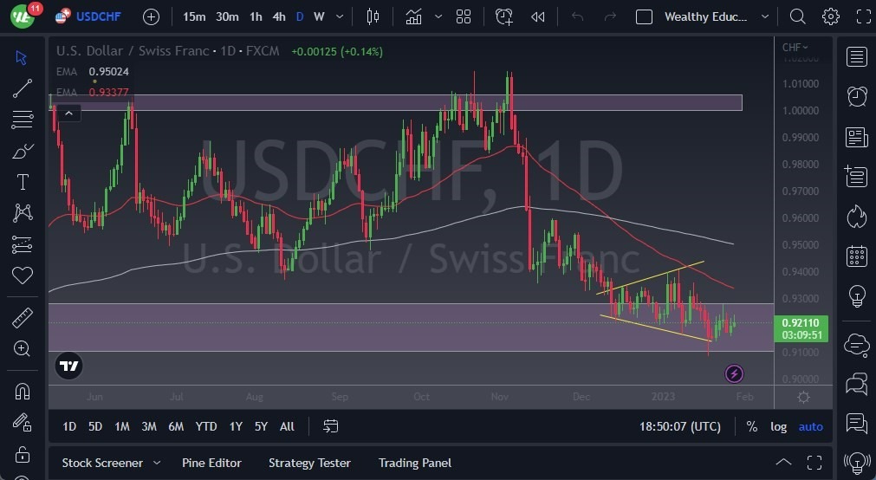876x480 pixels.
Task: Toggle log scale
Action: (778, 426)
